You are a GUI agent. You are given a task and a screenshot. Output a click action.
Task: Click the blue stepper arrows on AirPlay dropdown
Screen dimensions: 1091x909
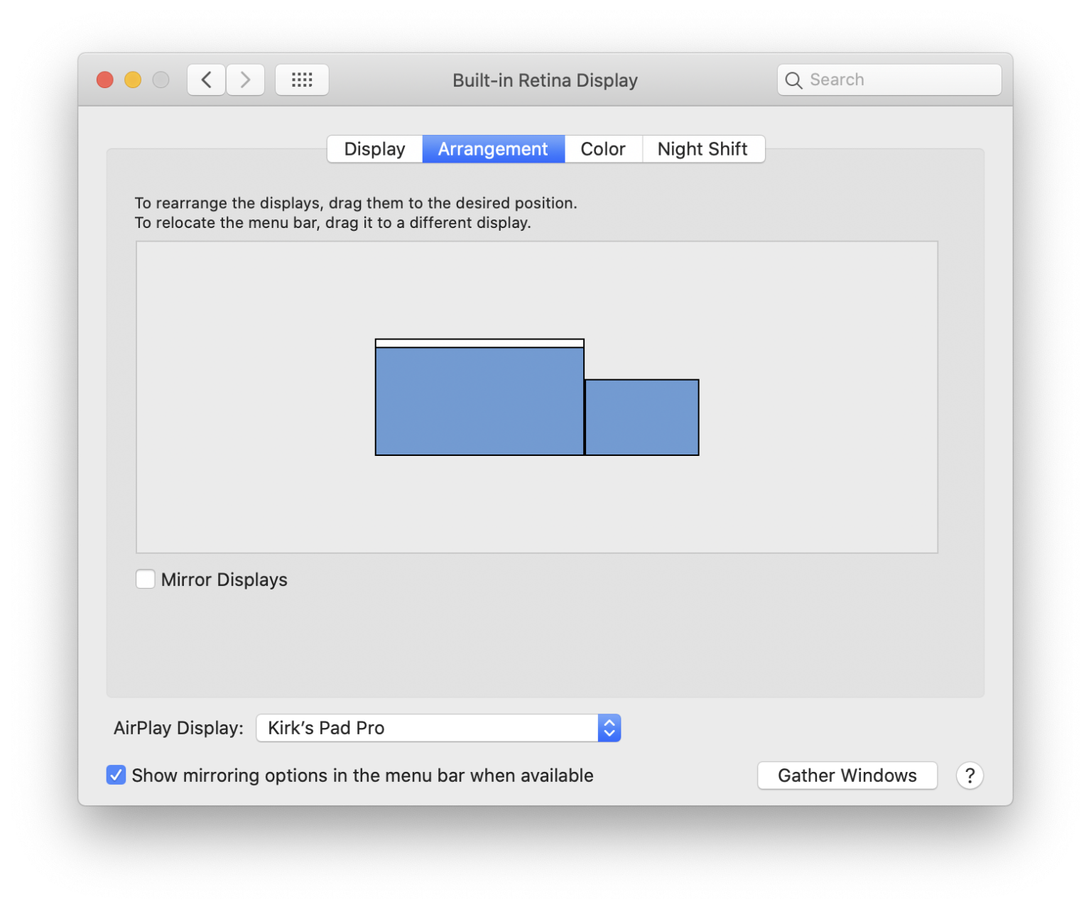click(x=608, y=728)
